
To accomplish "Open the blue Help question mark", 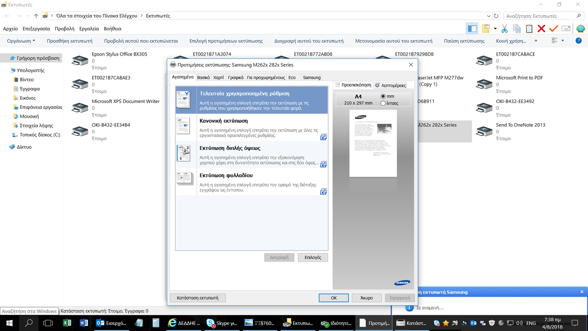I will (578, 40).
